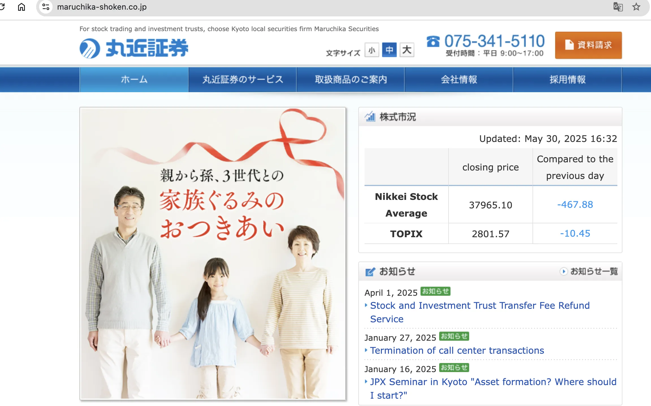Viewport: 651px width, 406px height.
Task: Bookmark this page with the star icon
Action: point(636,7)
